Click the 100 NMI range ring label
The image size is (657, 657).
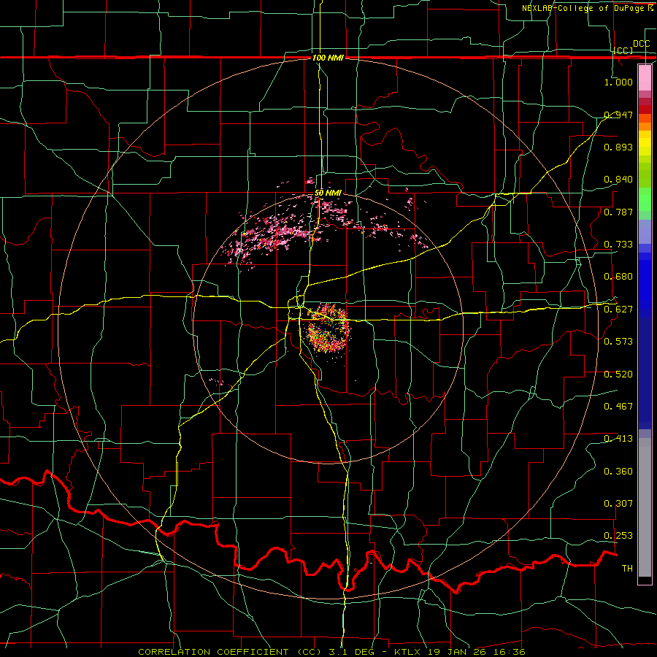tap(328, 58)
